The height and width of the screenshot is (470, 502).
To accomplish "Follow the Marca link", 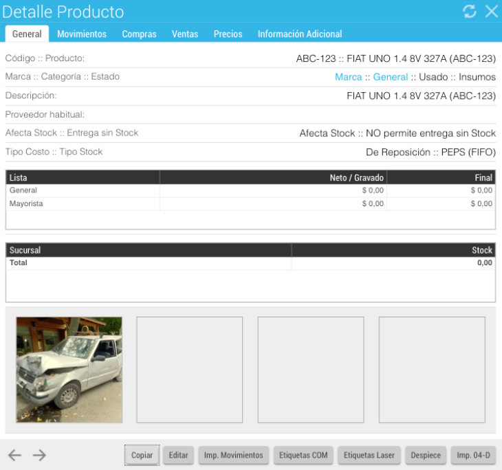I will tap(349, 77).
